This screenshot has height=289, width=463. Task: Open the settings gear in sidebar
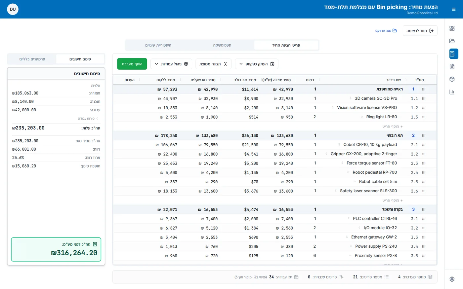tap(452, 279)
